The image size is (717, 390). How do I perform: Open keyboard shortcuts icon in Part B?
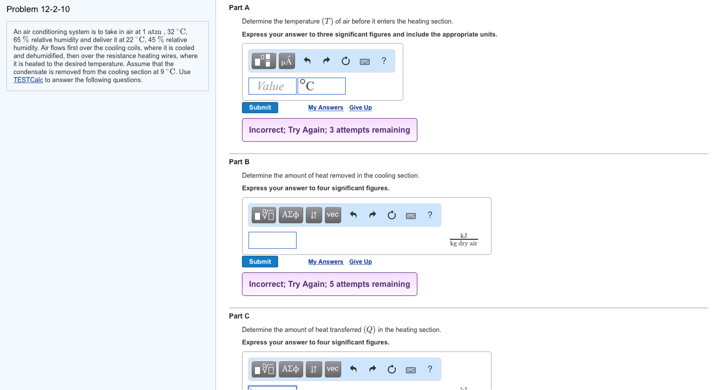click(x=411, y=216)
